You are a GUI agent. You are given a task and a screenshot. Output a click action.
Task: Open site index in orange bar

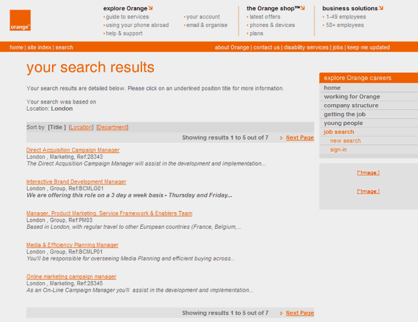pyautogui.click(x=39, y=48)
